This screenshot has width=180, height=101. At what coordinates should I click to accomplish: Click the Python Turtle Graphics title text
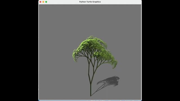(x=90, y=2)
